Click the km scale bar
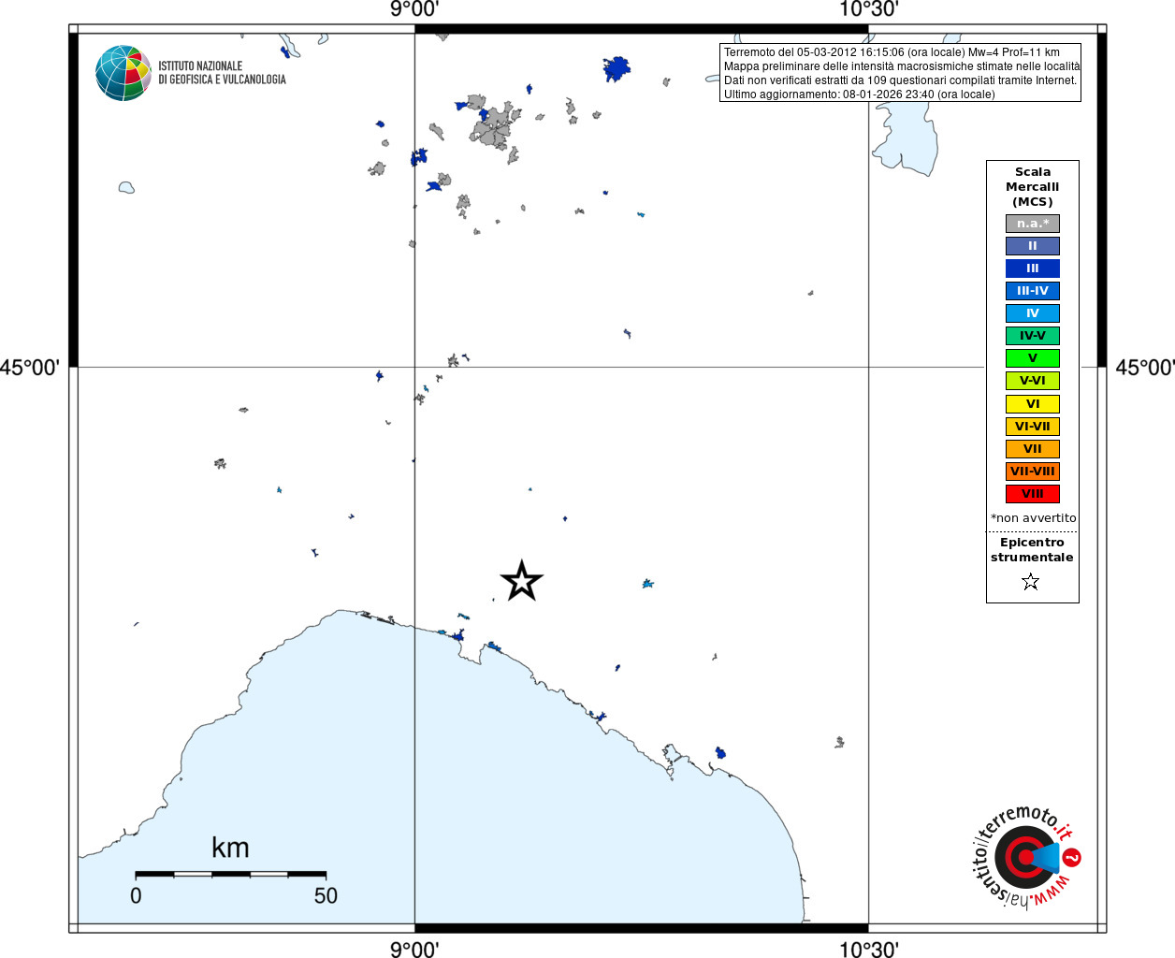The height and width of the screenshot is (958, 1175). 230,874
